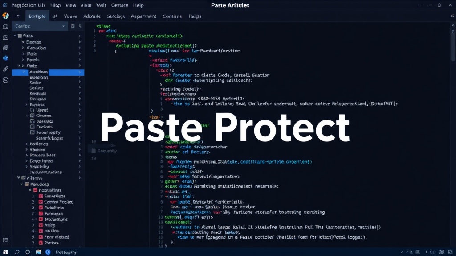Click the red icon beside the Potstlons item

click(41, 208)
